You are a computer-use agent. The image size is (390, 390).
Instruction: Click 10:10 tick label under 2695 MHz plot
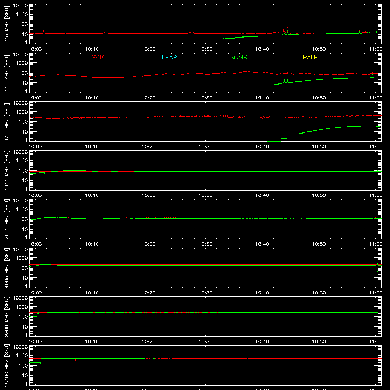pos(92,244)
